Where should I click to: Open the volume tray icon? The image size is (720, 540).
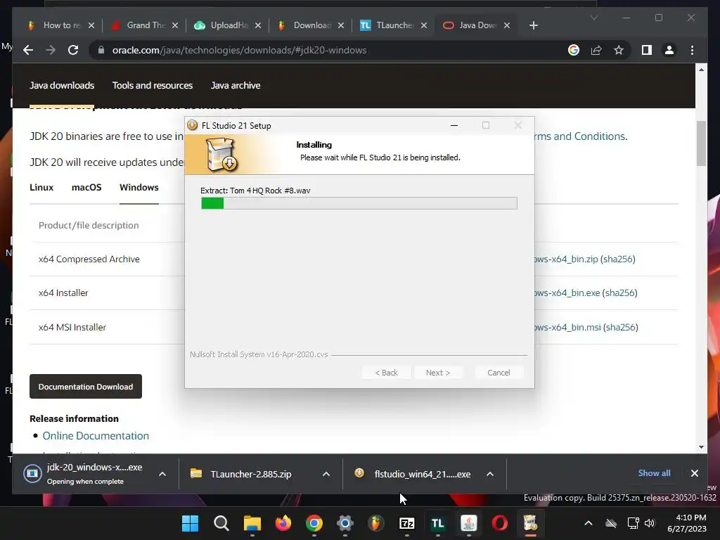tap(650, 523)
